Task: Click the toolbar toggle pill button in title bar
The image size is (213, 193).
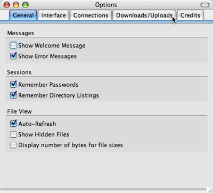Action: point(205,5)
